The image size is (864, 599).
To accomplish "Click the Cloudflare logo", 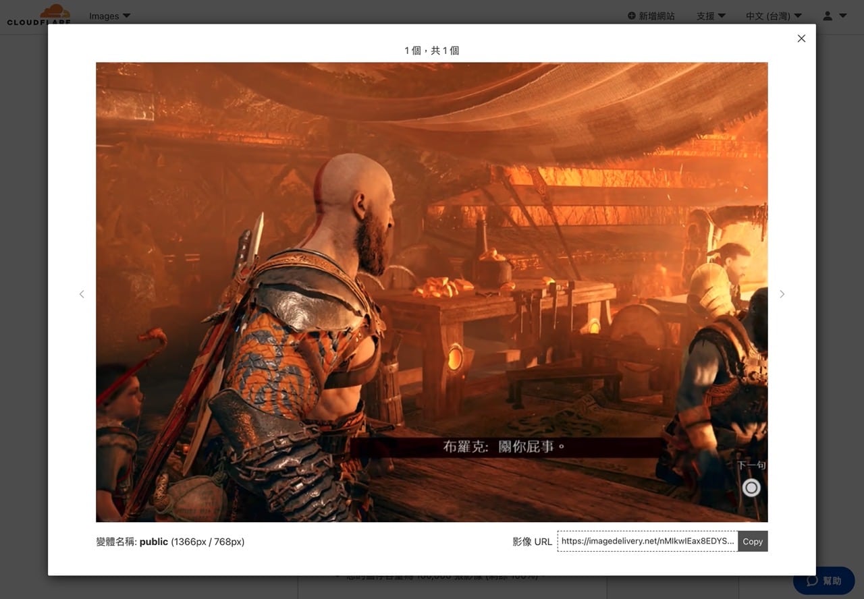I will [39, 15].
